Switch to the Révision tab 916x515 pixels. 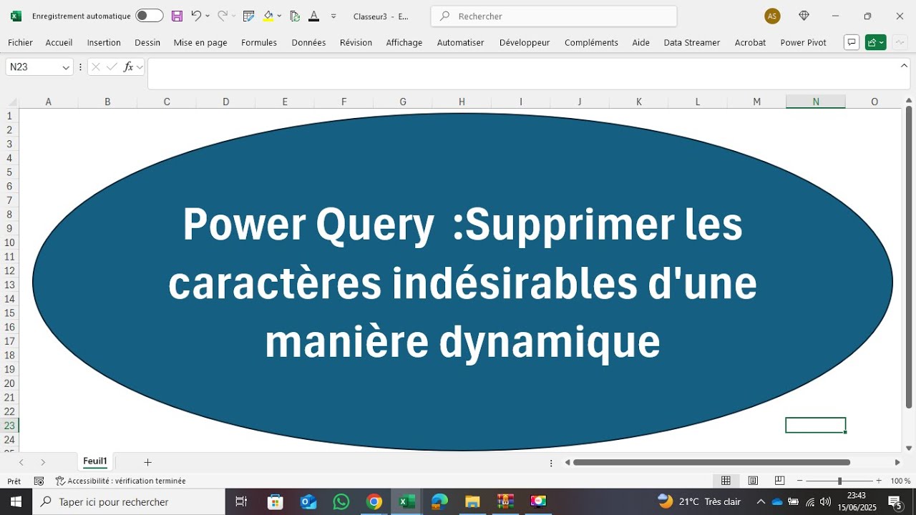point(356,42)
